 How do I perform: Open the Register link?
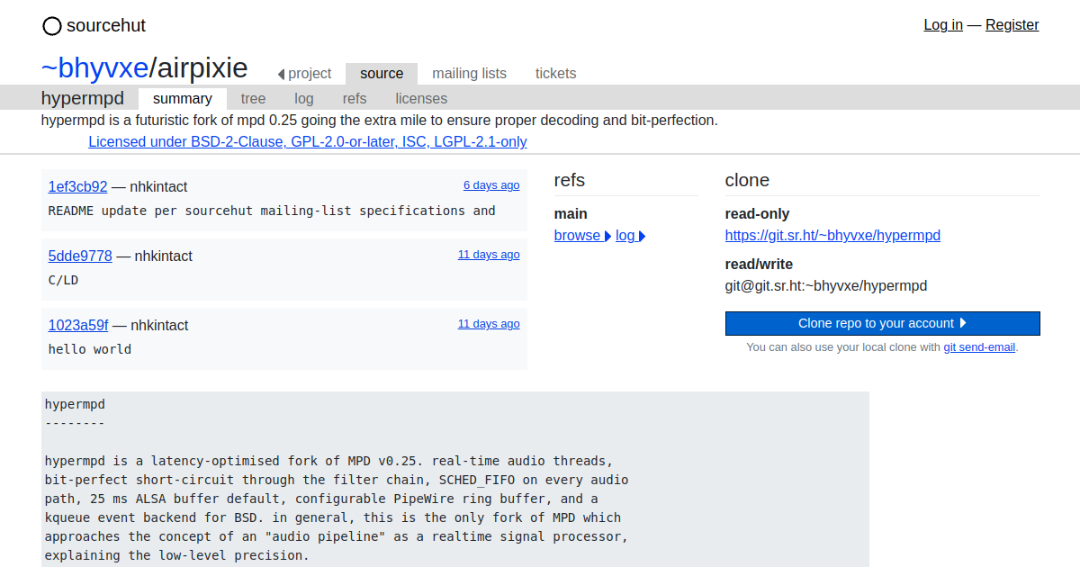pos(1012,25)
